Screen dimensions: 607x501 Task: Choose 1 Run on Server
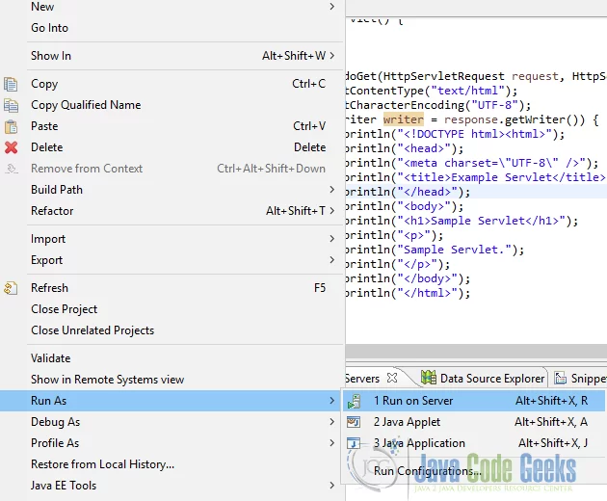tap(473, 401)
